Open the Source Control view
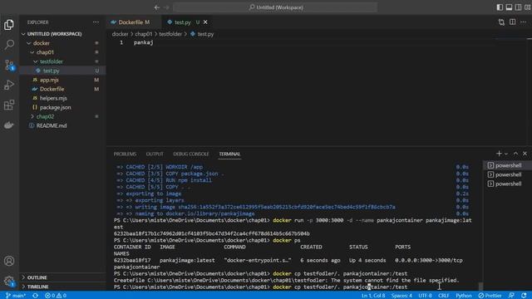This screenshot has height=299, width=532. click(x=9, y=65)
